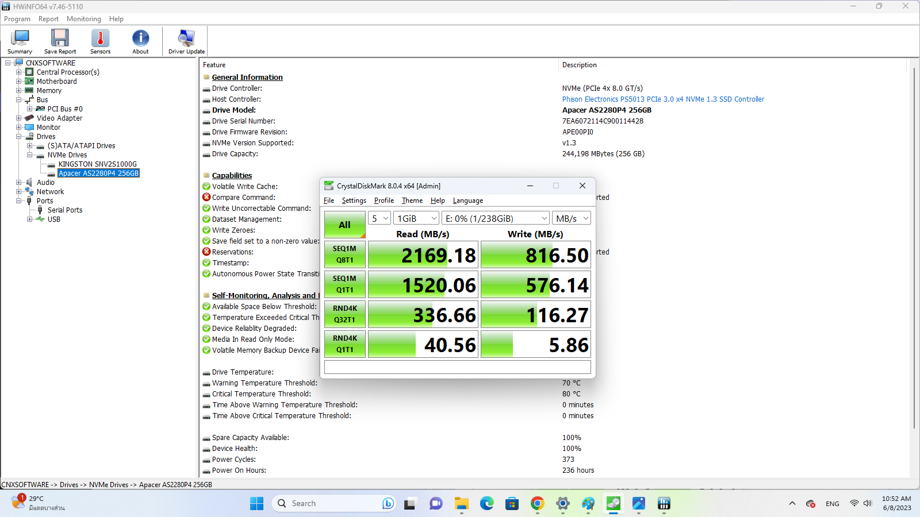Image resolution: width=920 pixels, height=517 pixels.
Task: Open test size dropdown 1GiB
Action: click(416, 218)
